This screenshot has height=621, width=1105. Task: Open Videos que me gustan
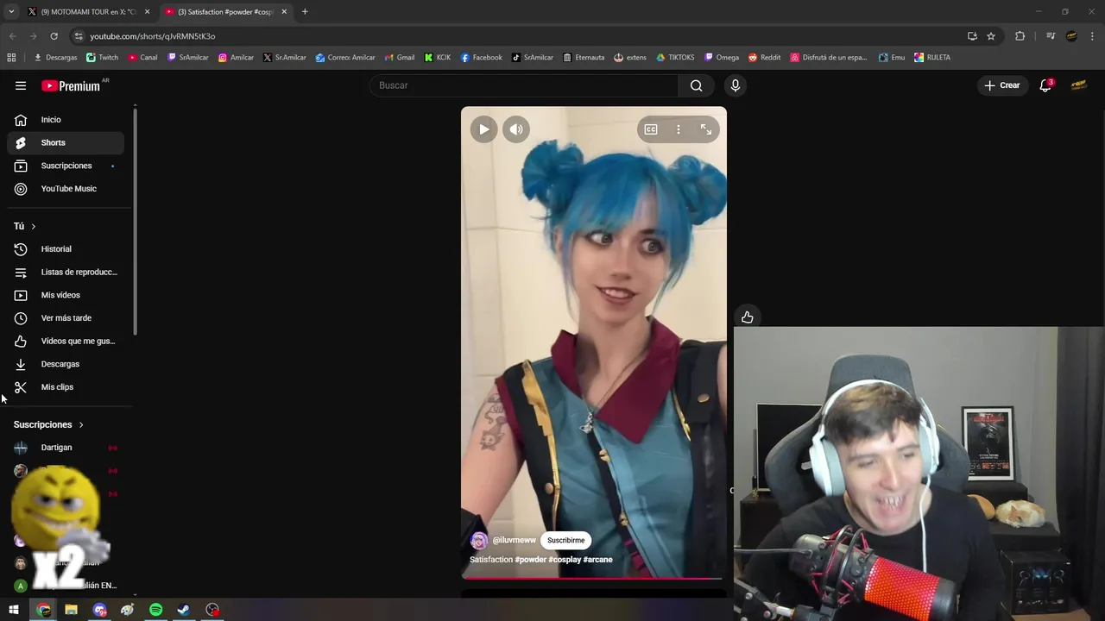(66, 341)
